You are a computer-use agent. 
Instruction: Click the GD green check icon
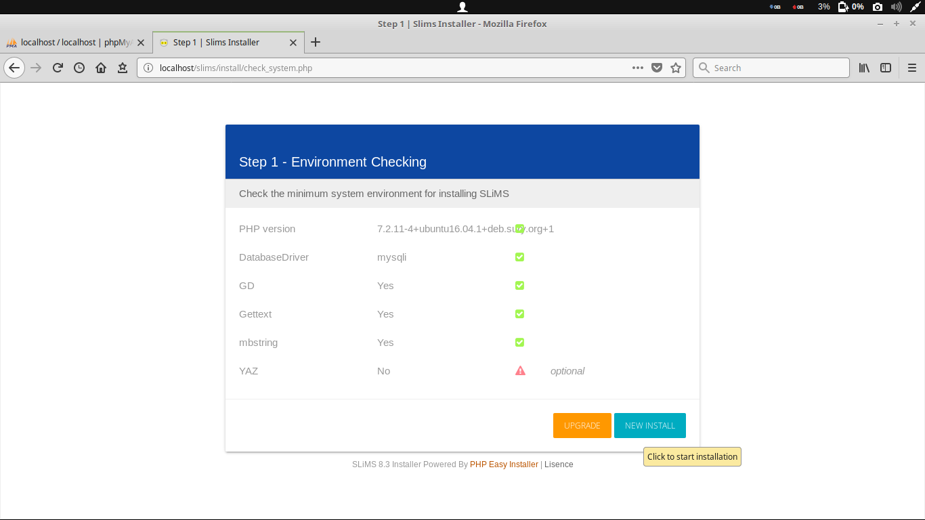(519, 286)
